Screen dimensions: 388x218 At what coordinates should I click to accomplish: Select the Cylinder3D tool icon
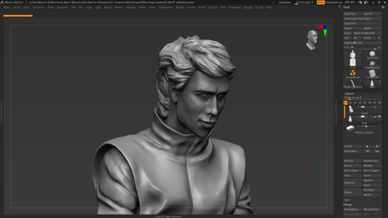coord(372,73)
